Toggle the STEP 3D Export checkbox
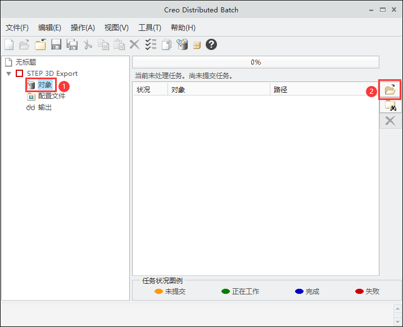The height and width of the screenshot is (327, 403). [x=20, y=74]
